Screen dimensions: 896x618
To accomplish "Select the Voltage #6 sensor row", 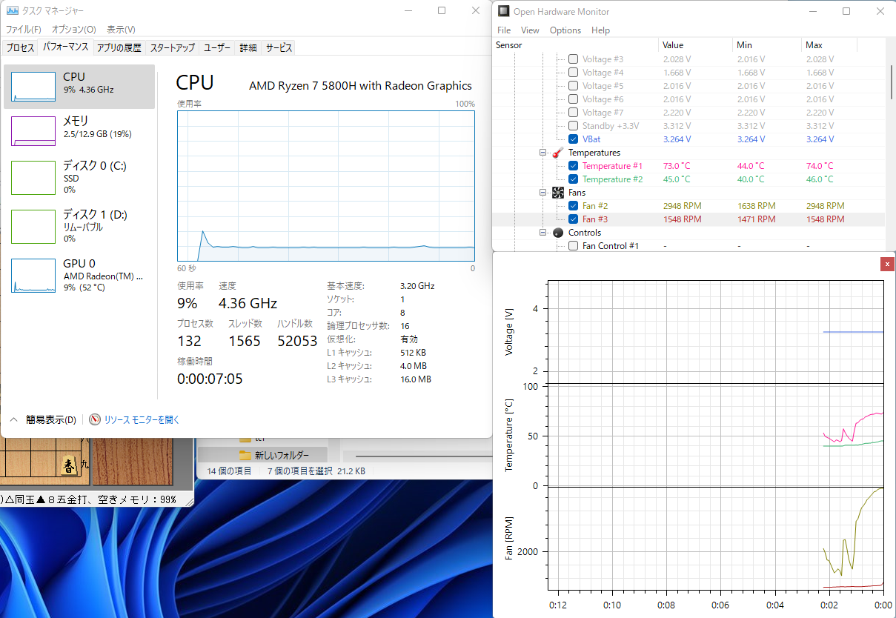I will coord(688,99).
